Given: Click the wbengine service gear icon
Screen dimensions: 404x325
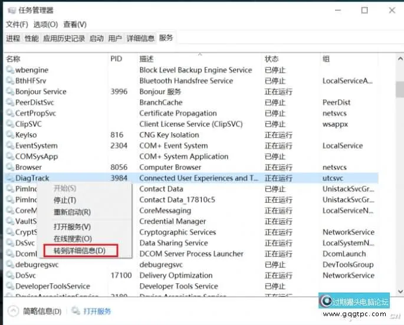Looking at the screenshot, I should [10, 70].
